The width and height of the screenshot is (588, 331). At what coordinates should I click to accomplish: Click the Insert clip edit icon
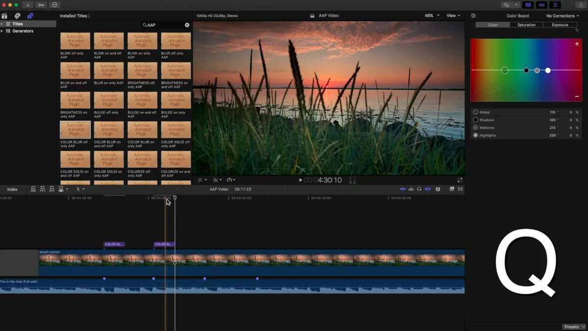tap(43, 189)
